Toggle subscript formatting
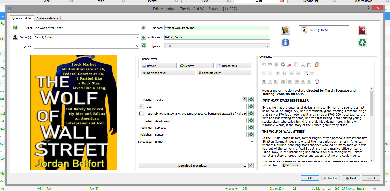This screenshot has height=191, width=390. coord(284,73)
